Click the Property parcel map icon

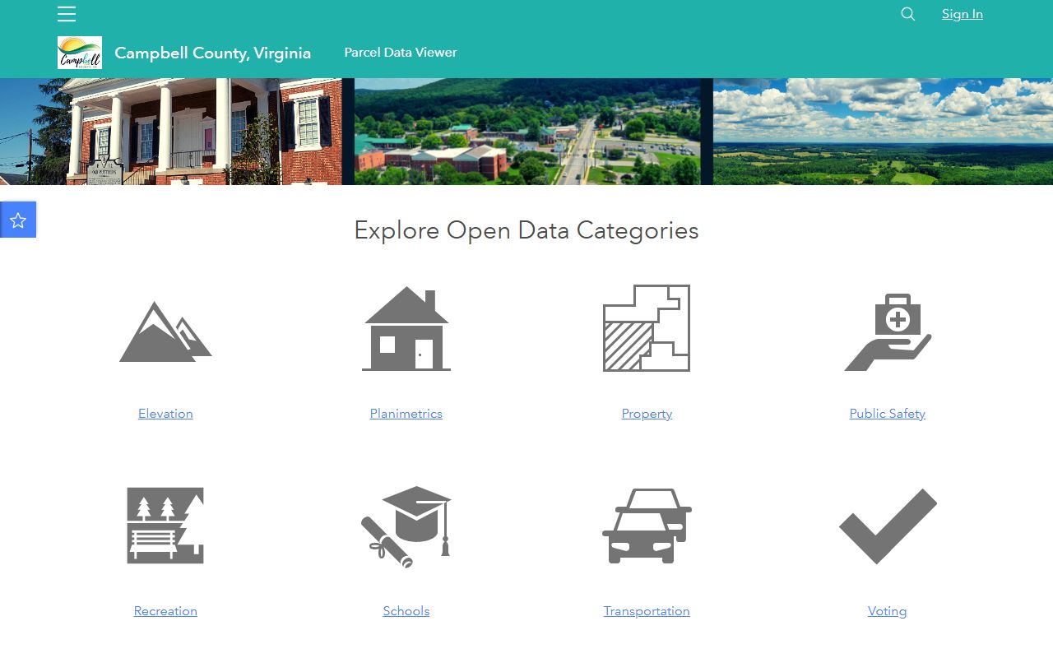(x=647, y=328)
